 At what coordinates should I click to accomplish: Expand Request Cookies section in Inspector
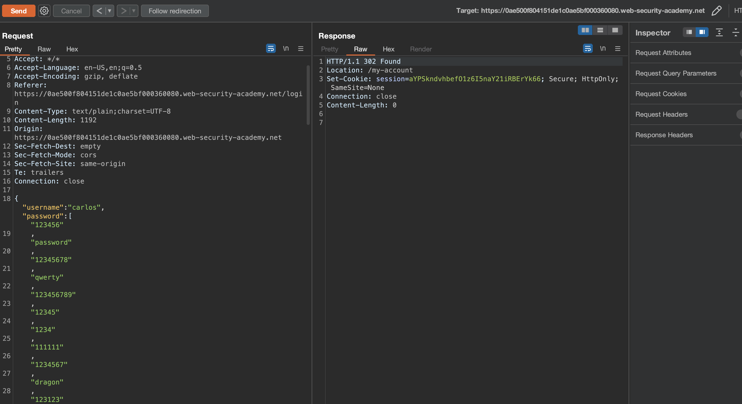pyautogui.click(x=661, y=94)
